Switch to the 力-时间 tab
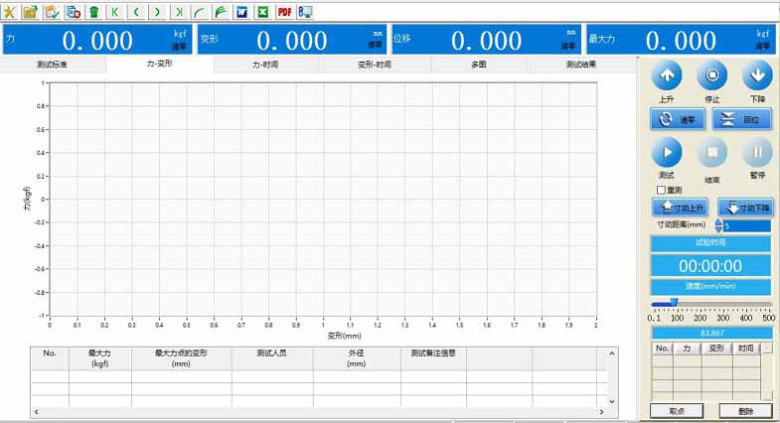Image resolution: width=780 pixels, height=423 pixels. pos(264,65)
